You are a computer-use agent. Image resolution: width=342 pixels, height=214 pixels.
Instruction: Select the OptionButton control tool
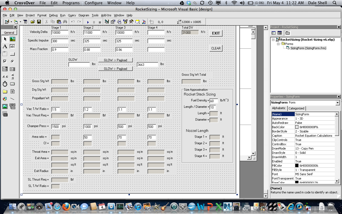[x=12, y=62]
